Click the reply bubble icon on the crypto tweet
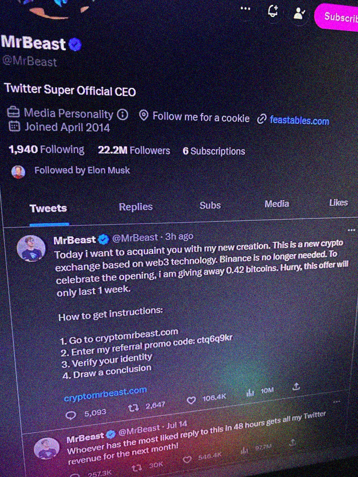 pyautogui.click(x=70, y=415)
